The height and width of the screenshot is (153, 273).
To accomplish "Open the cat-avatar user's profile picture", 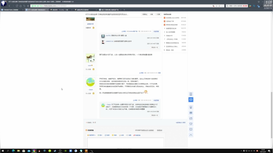I will click(x=90, y=58).
